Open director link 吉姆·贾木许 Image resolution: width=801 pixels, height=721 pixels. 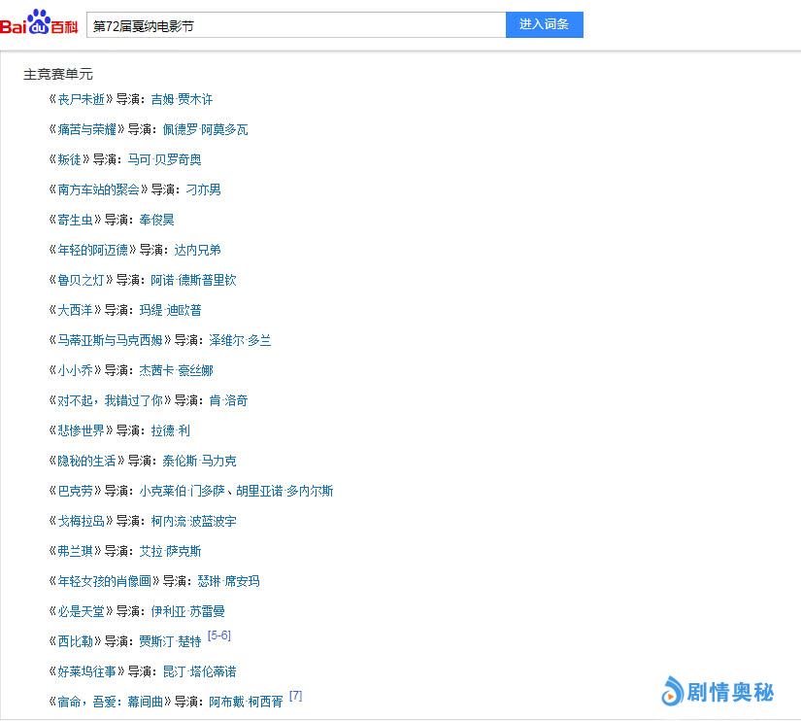182,99
